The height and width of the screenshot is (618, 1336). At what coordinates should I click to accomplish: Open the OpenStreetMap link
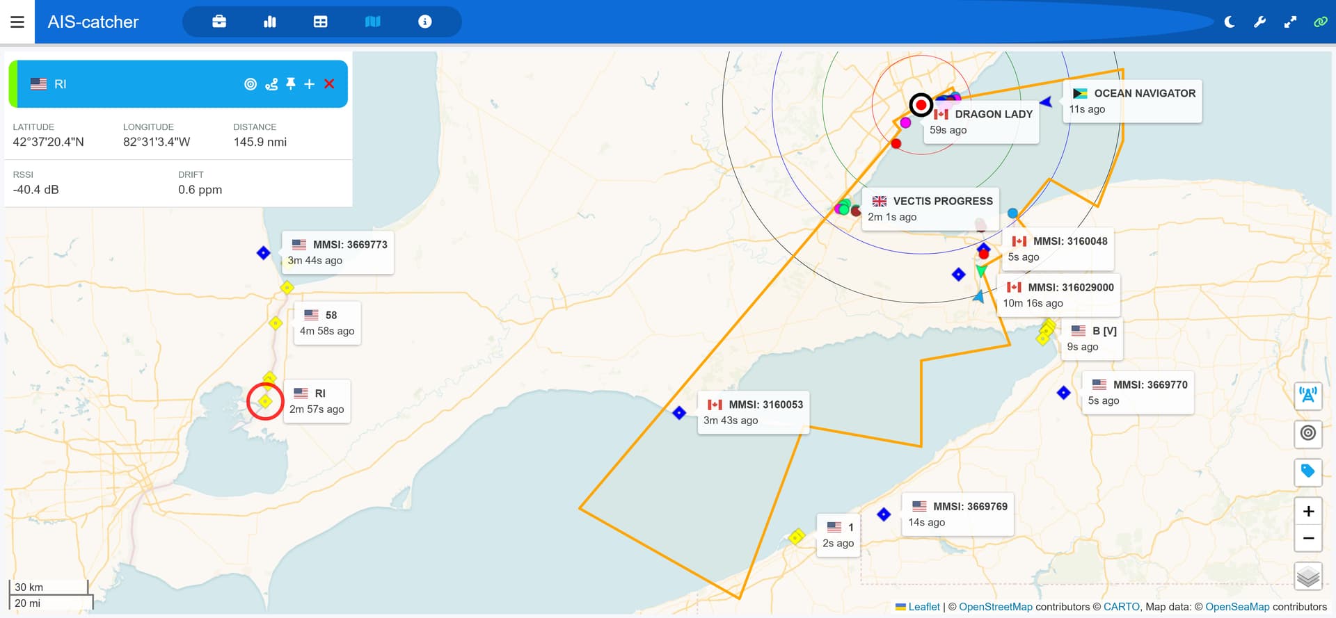[996, 607]
